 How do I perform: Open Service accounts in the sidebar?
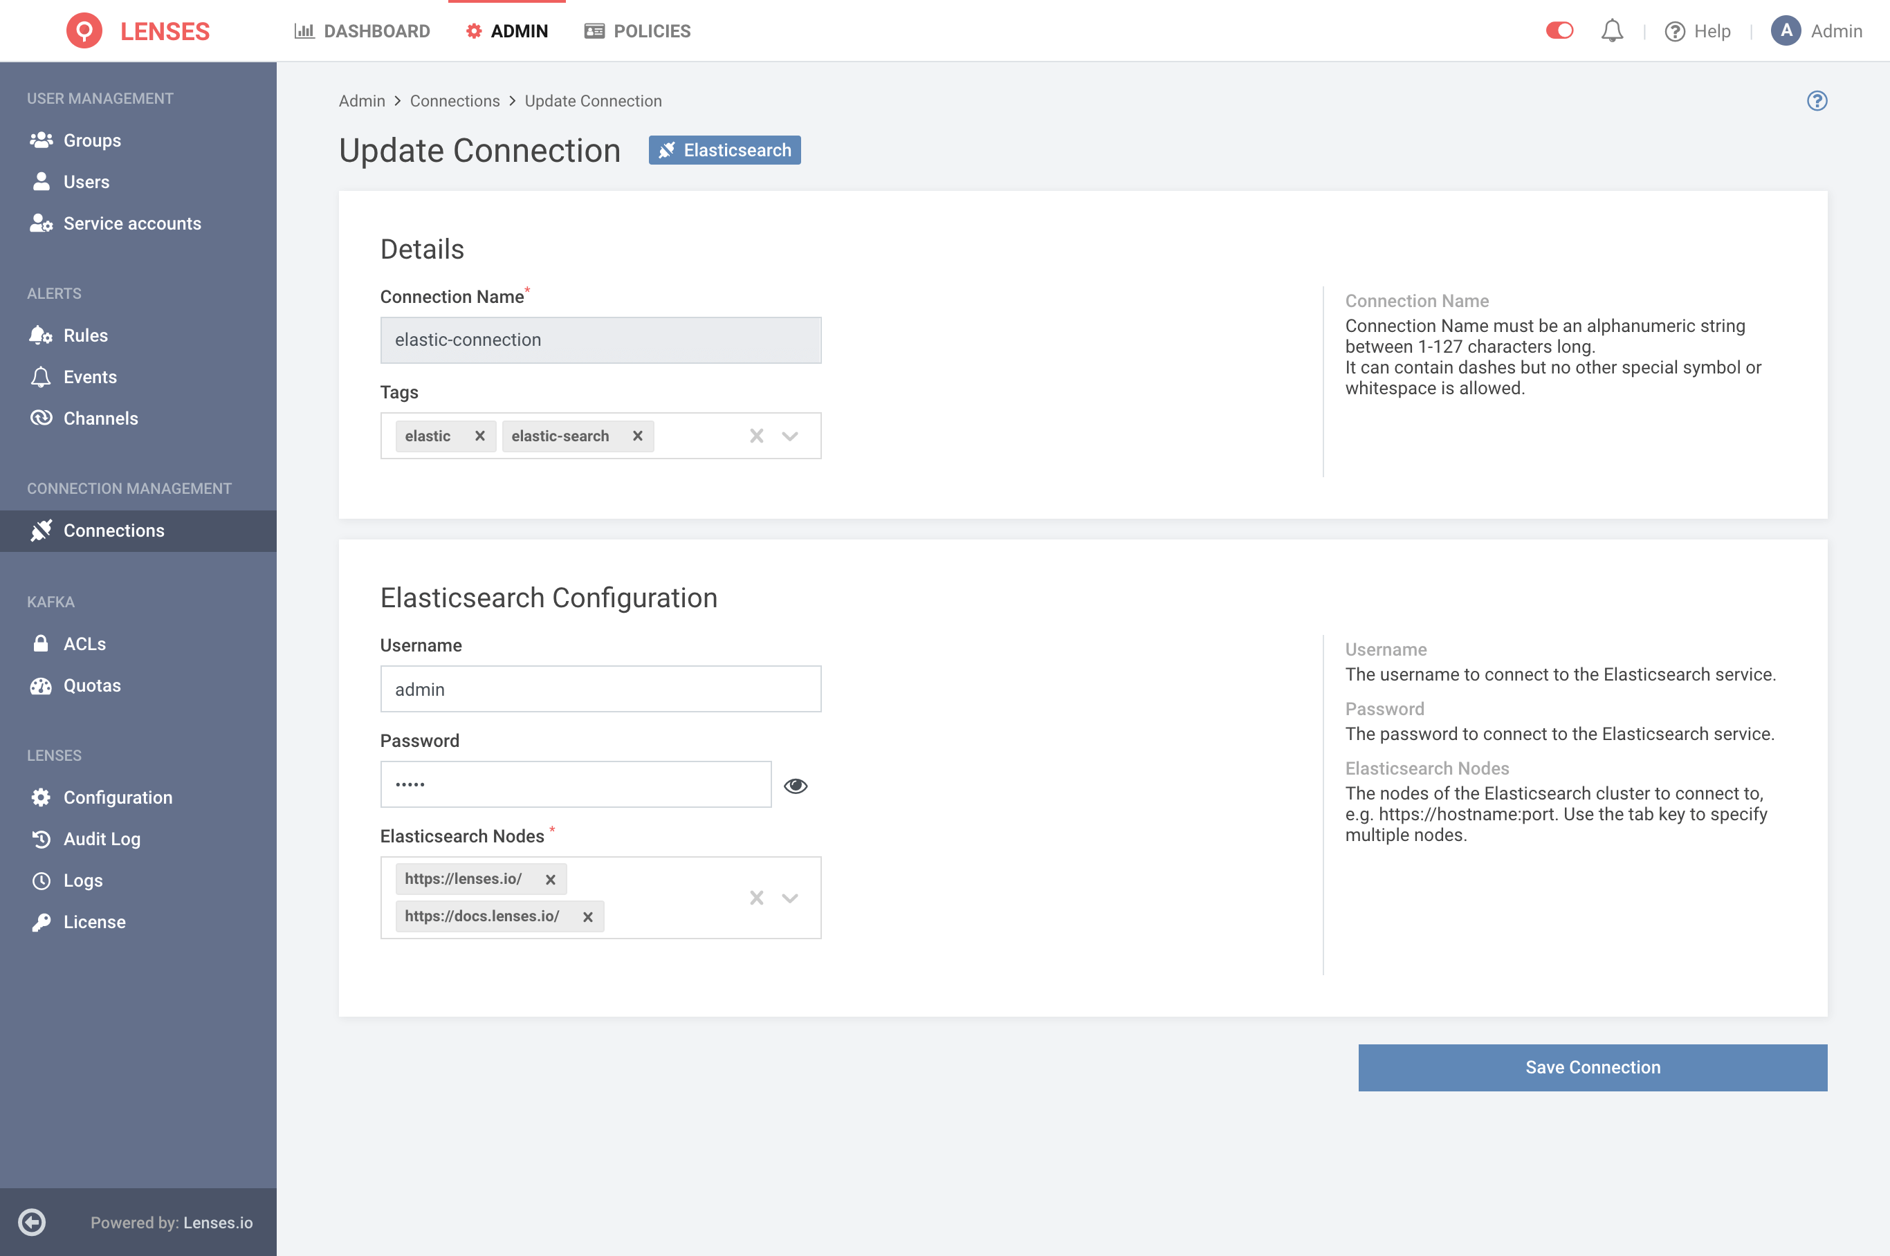click(x=138, y=223)
